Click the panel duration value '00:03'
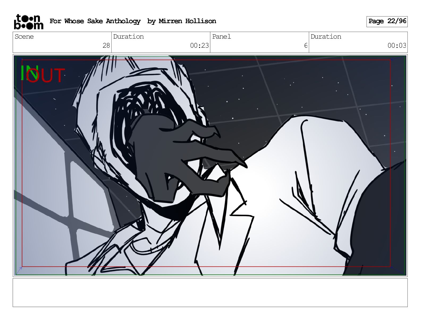The height and width of the screenshot is (326, 421). 397,46
